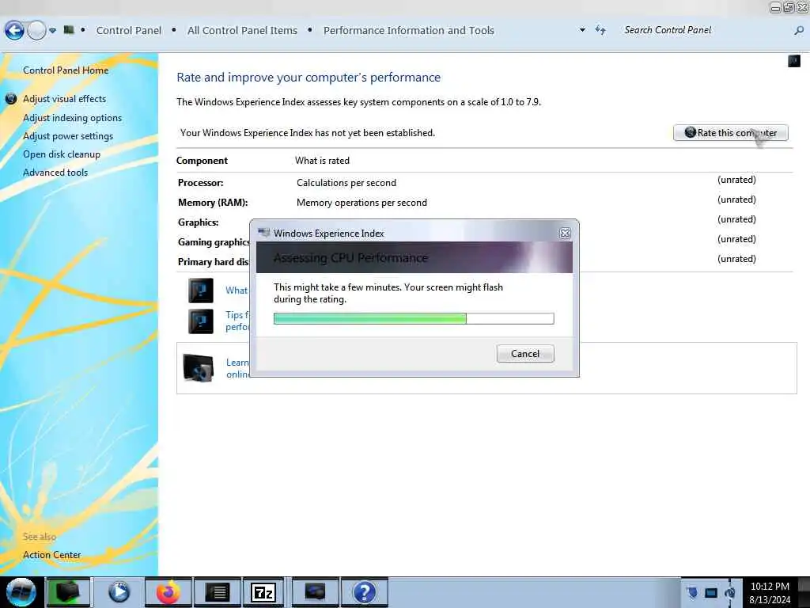The width and height of the screenshot is (810, 608).
Task: Click Show desktop strip beside clock
Action: click(x=804, y=592)
